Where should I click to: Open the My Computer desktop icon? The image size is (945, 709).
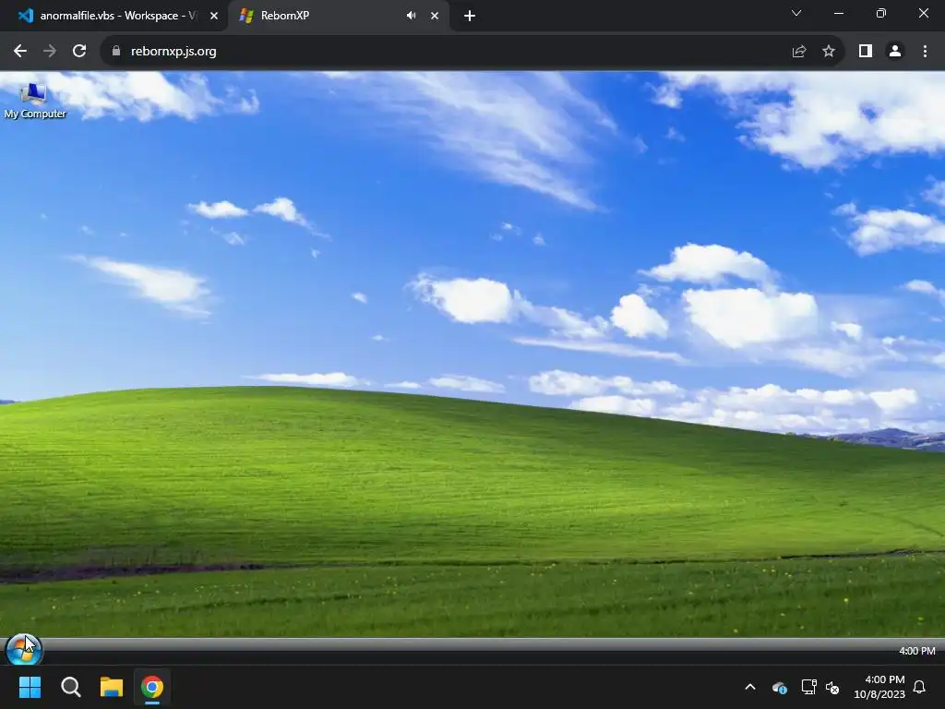(34, 102)
